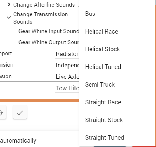This screenshot has width=156, height=147.
Task: Open the Independent suspension dropdown
Action: (x=67, y=65)
